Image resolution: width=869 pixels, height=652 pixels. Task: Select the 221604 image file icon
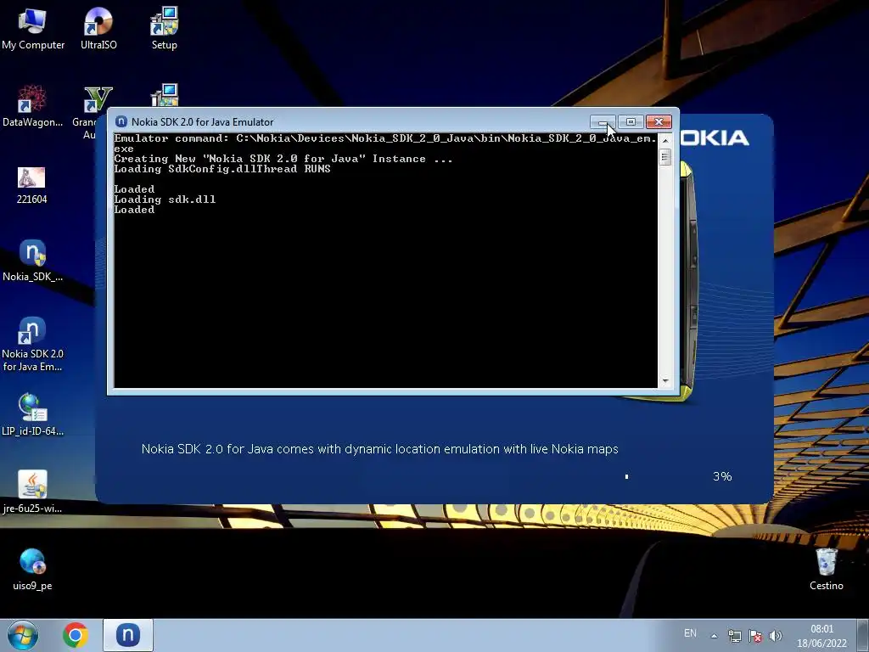(x=31, y=186)
